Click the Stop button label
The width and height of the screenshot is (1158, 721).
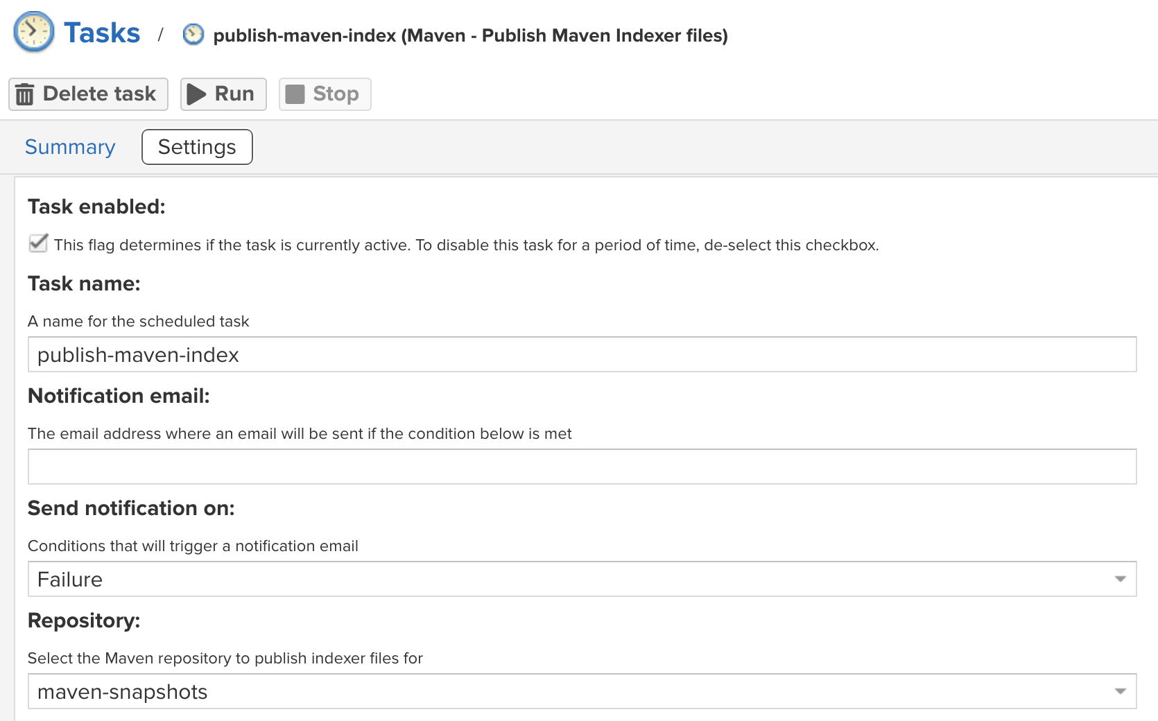point(336,94)
